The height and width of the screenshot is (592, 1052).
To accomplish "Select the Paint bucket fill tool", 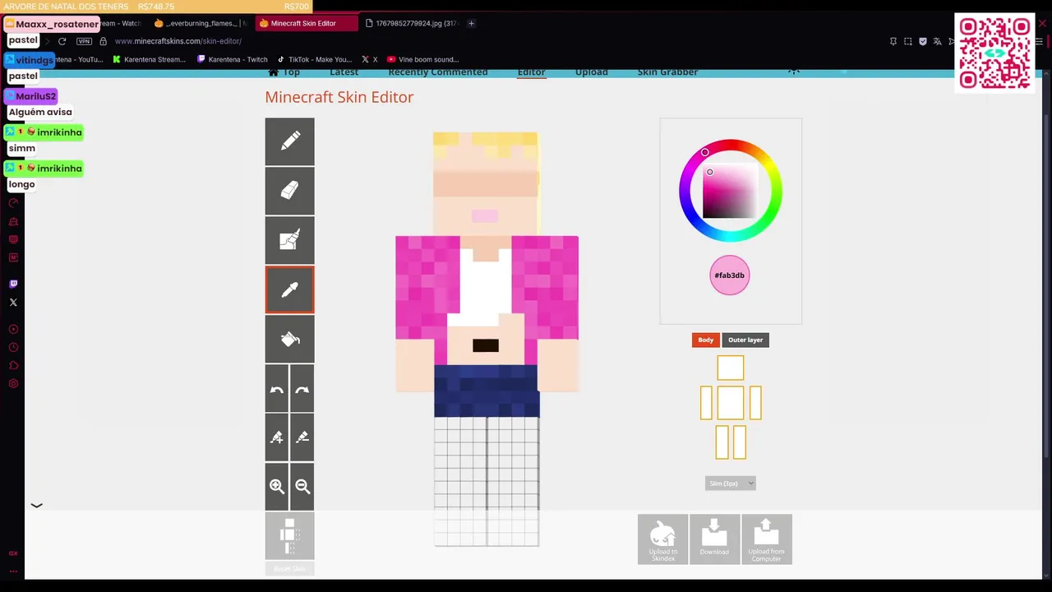I will (x=289, y=339).
